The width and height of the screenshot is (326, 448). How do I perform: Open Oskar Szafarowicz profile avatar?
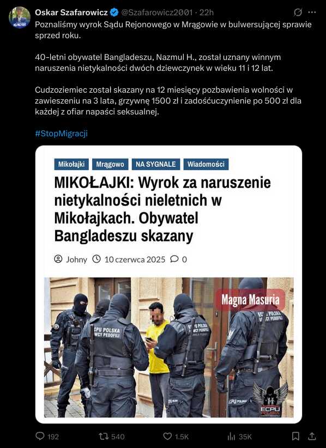[x=20, y=18]
